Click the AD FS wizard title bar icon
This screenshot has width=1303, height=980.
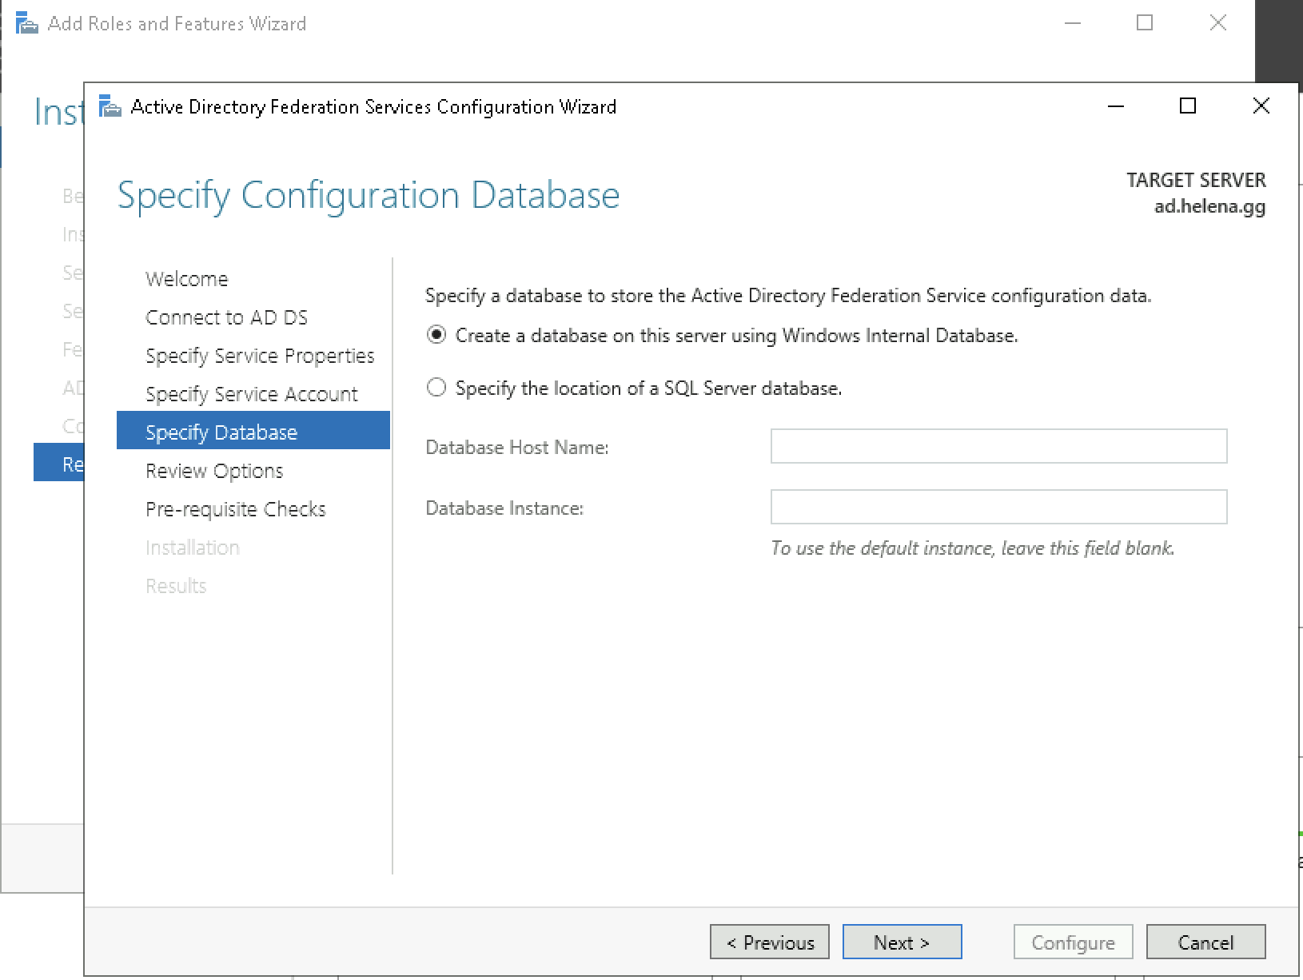click(x=110, y=107)
